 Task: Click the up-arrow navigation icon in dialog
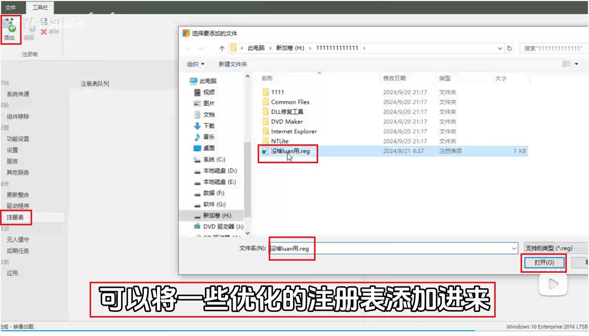point(222,48)
